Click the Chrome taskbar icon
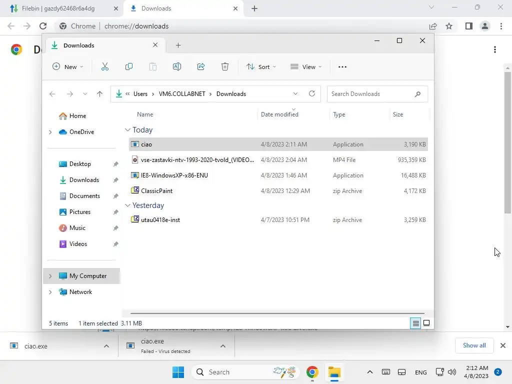The image size is (512, 384). (312, 372)
